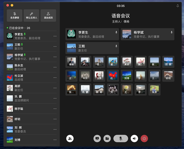
Task: Open 钱... tile in participant grid
Action: pos(99,62)
